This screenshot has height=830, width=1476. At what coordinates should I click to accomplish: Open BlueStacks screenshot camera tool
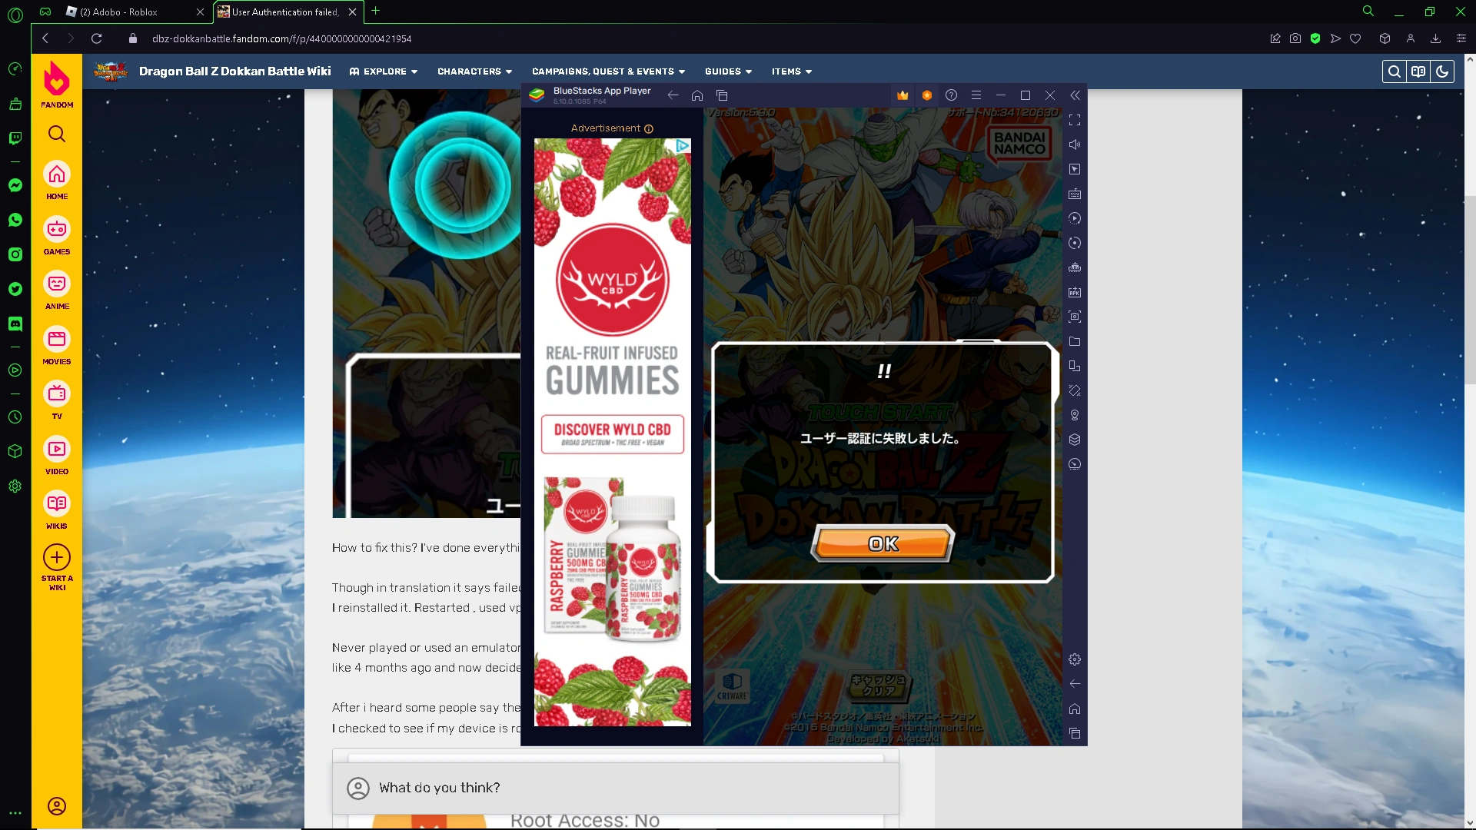1075,317
